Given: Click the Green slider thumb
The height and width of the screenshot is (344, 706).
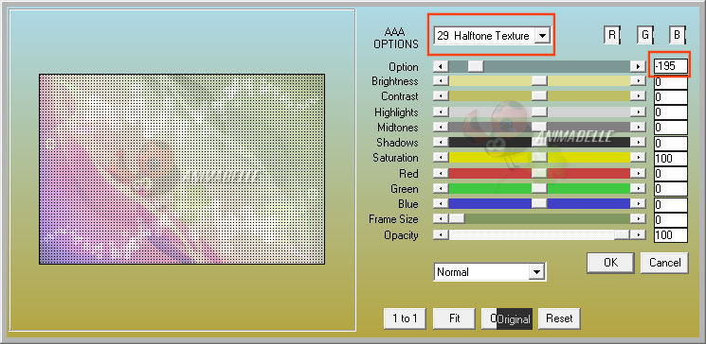Looking at the screenshot, I should tap(539, 189).
